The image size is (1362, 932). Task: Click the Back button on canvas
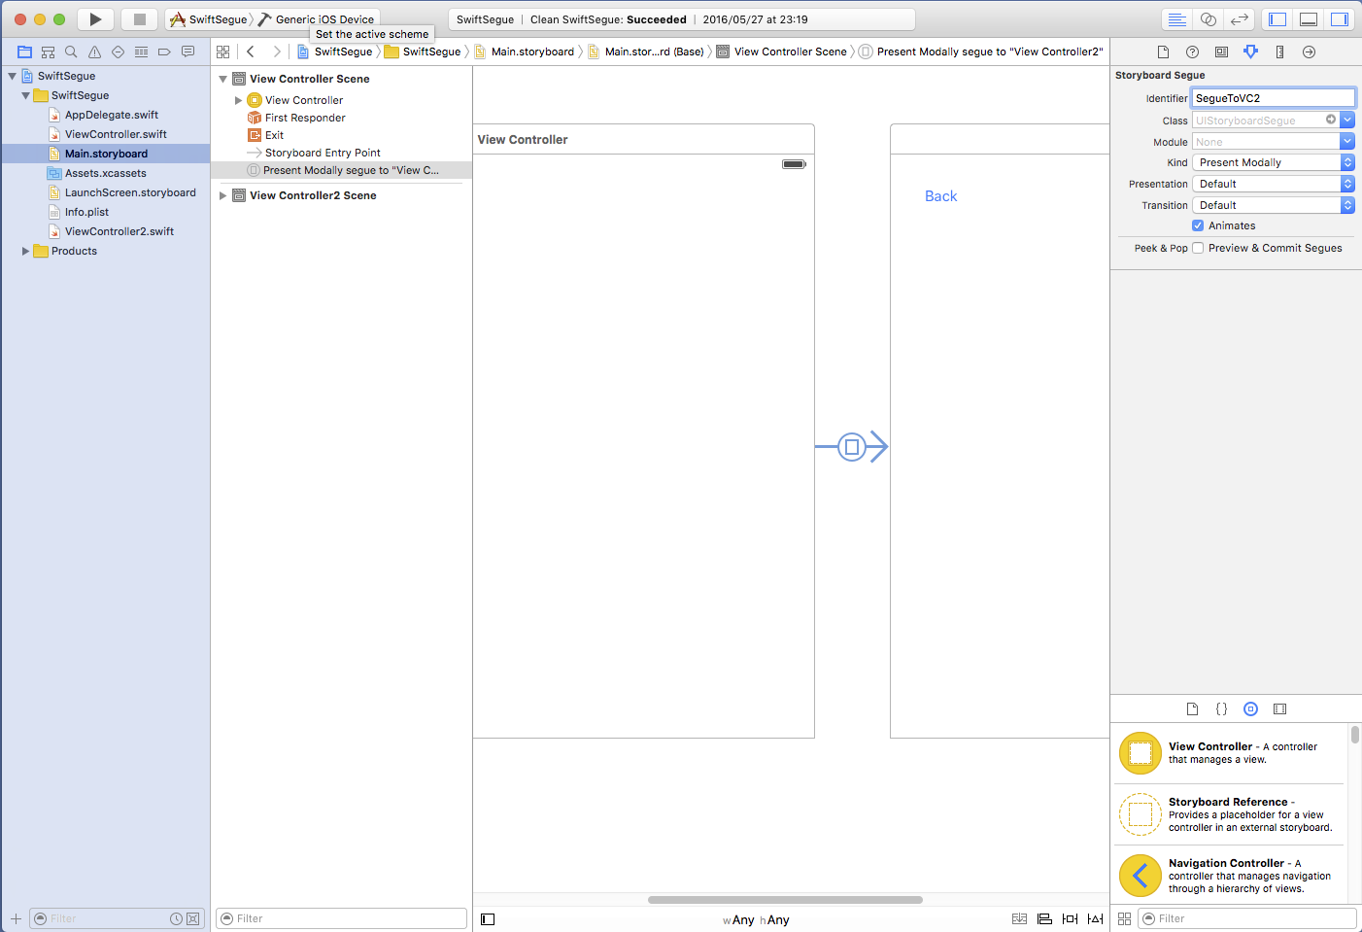click(940, 196)
